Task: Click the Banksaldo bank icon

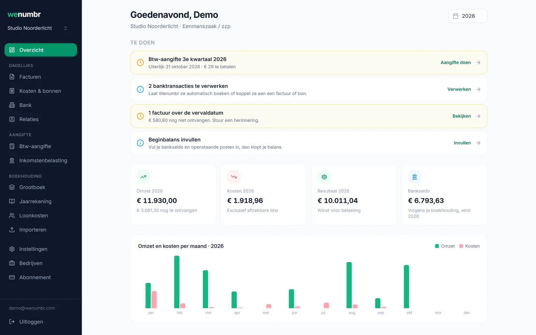Action: click(x=415, y=177)
